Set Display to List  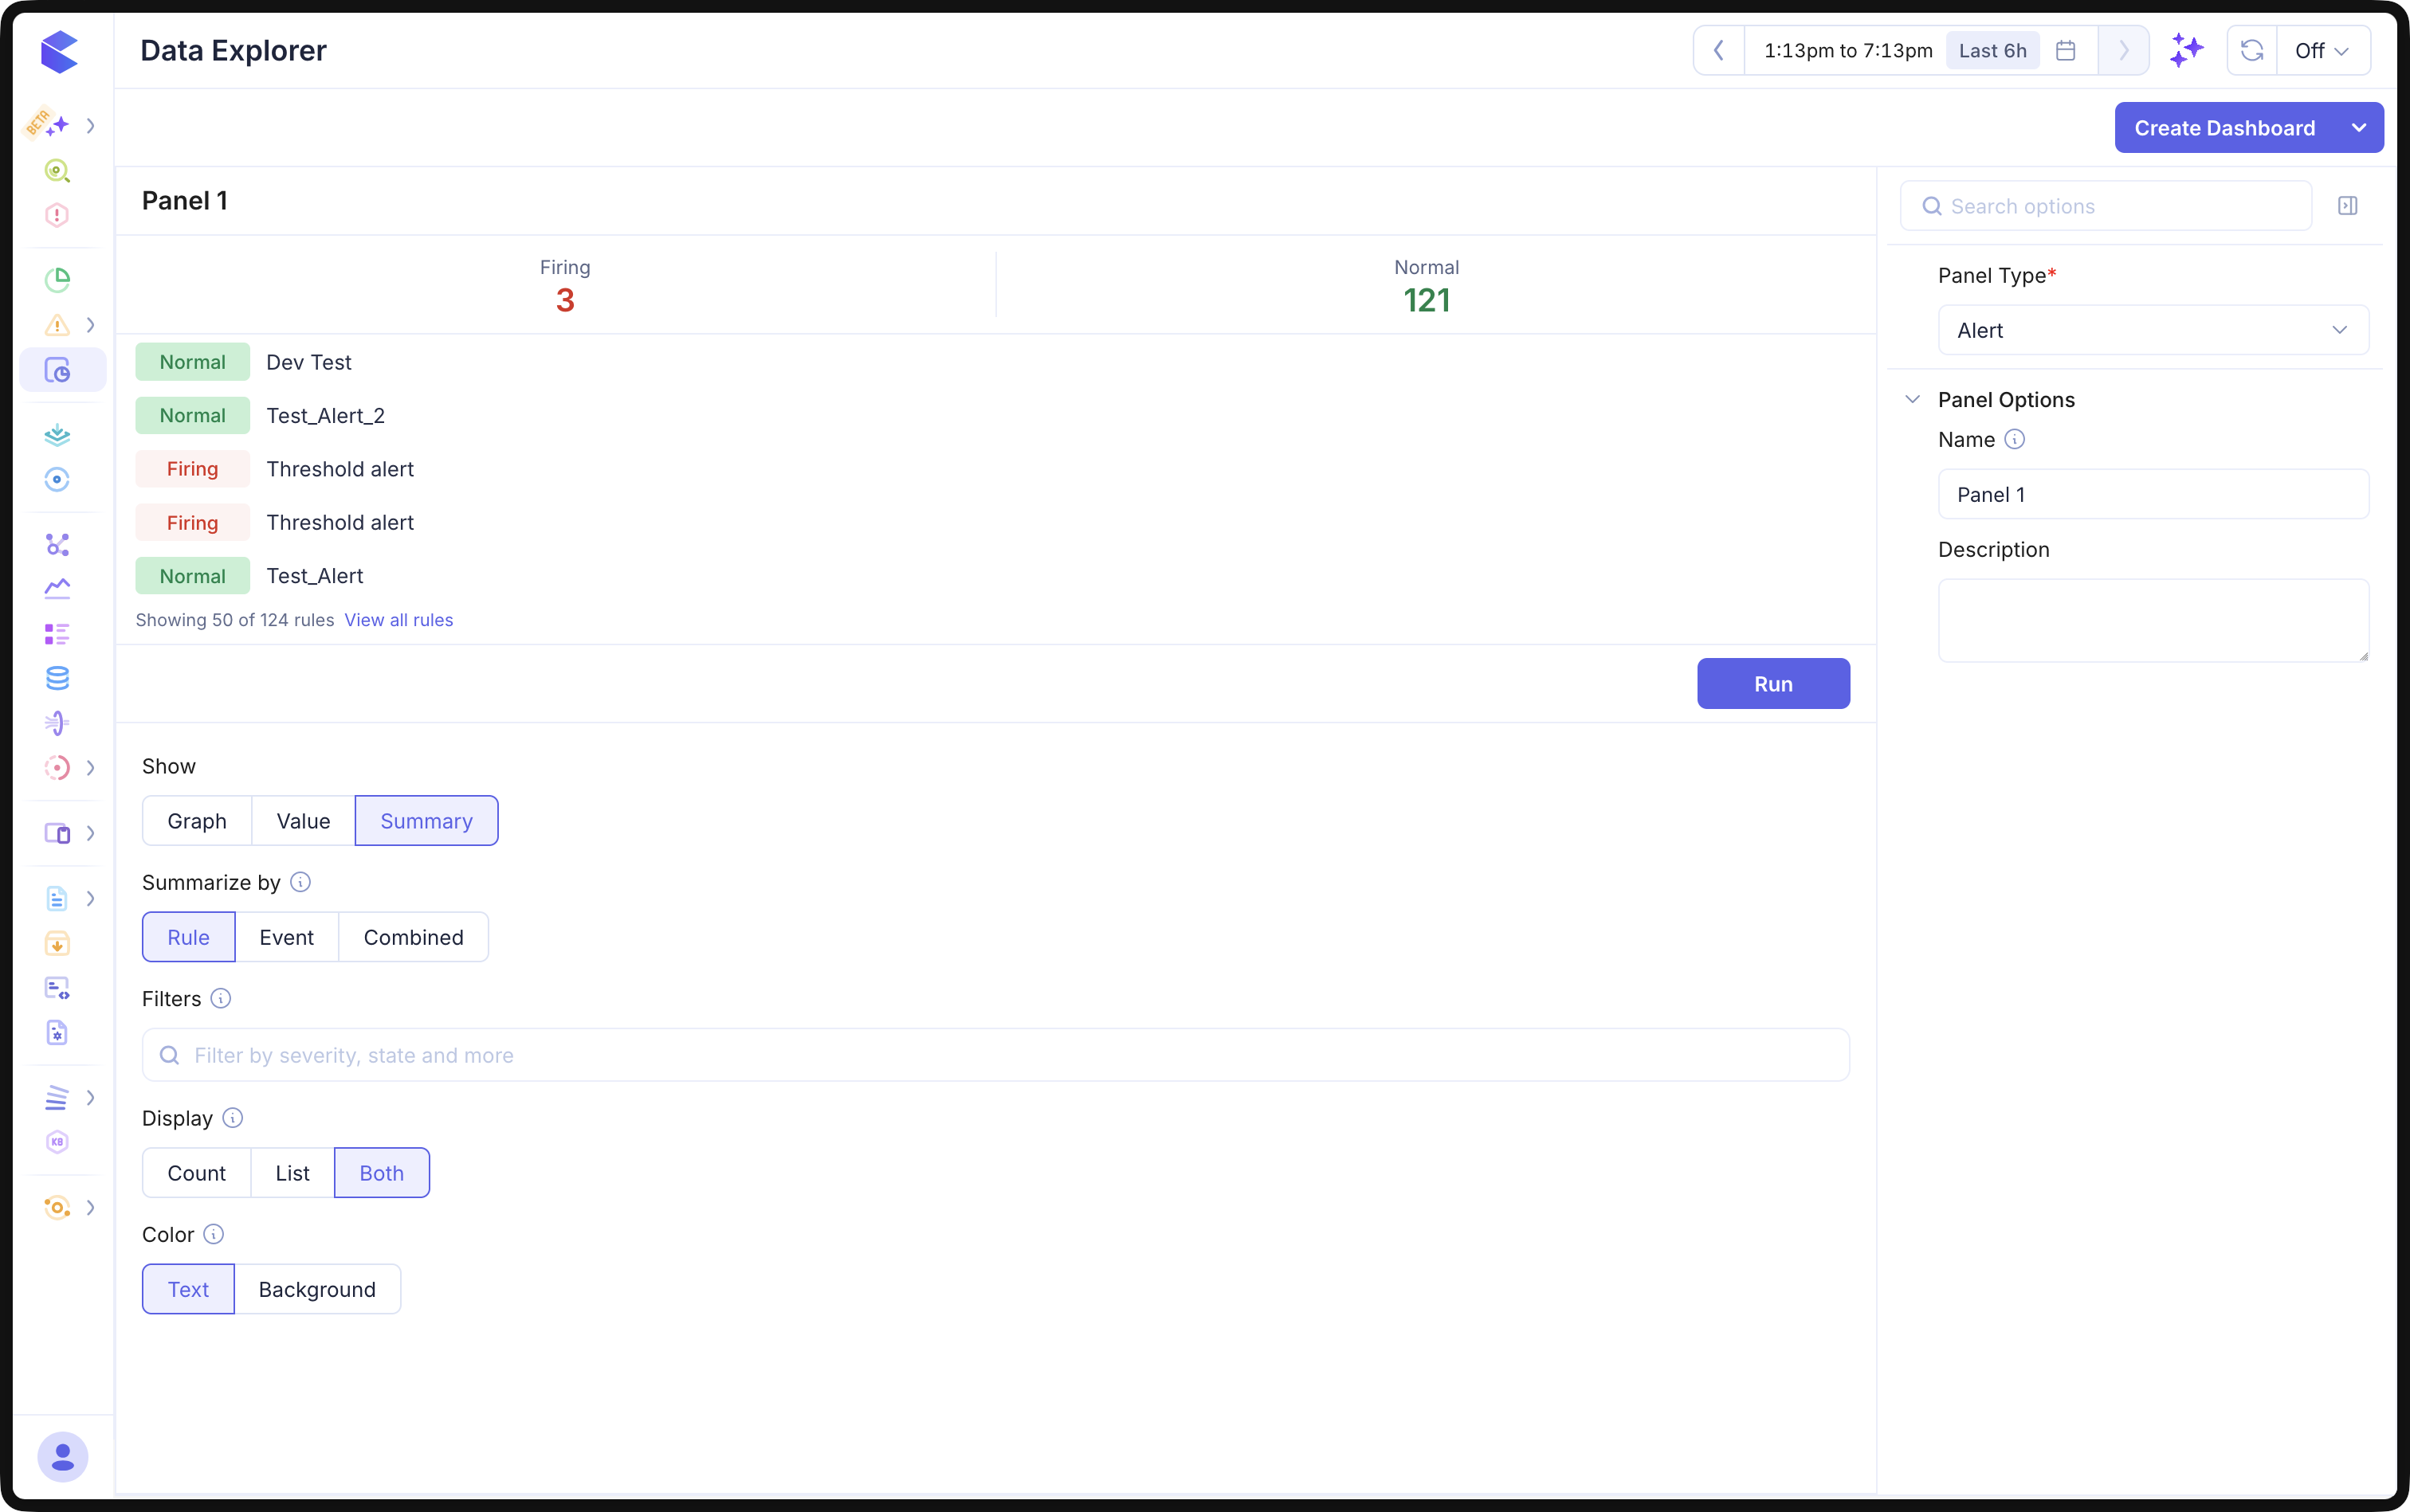[292, 1173]
